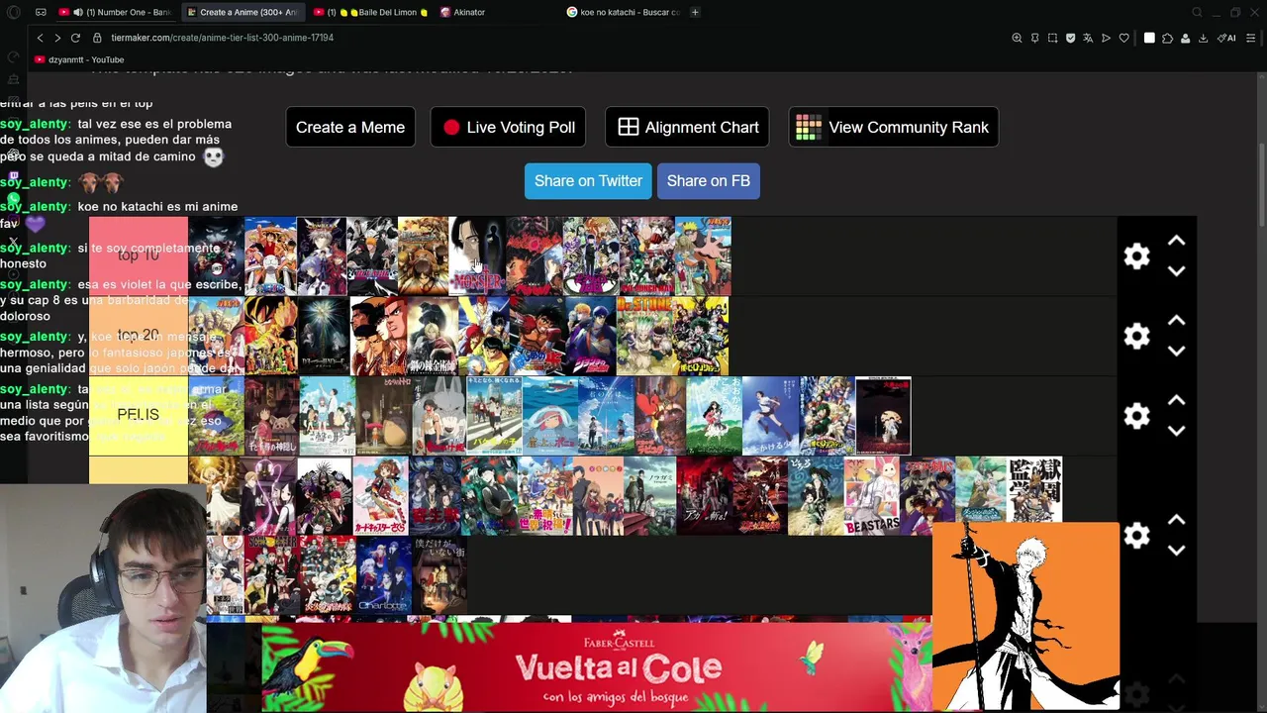Select the JoJo's Bizarre Adventure thumbnail
Image resolution: width=1267 pixels, height=713 pixels.
click(x=591, y=337)
